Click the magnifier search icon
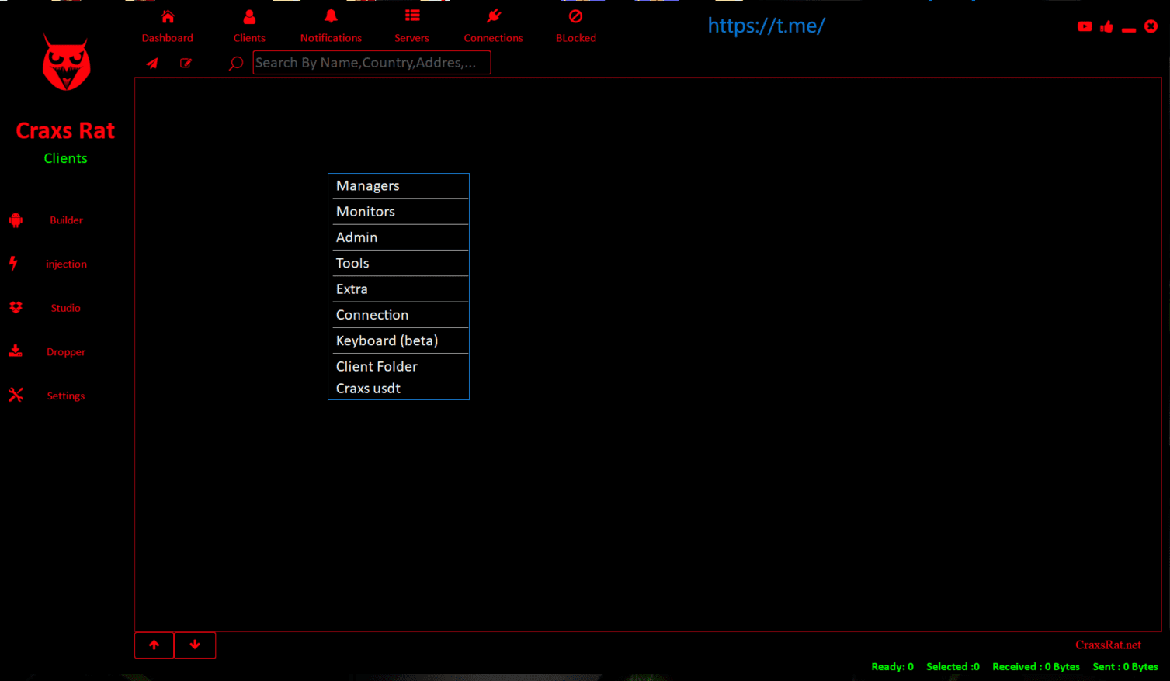The width and height of the screenshot is (1170, 681). [x=236, y=64]
